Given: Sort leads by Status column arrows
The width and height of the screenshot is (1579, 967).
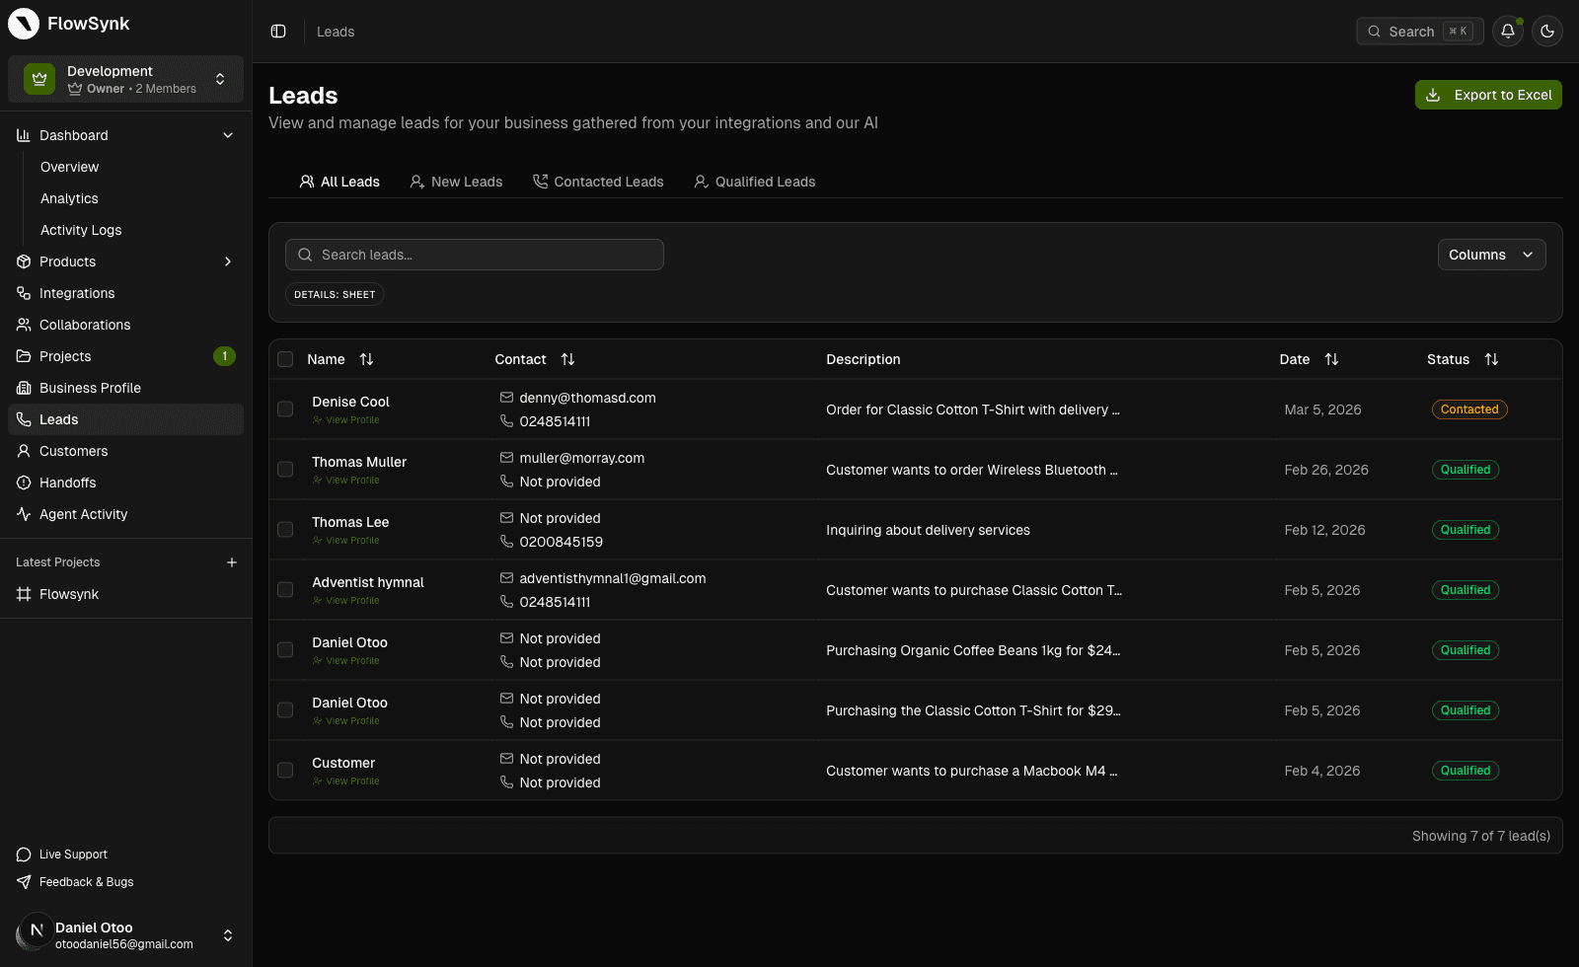Looking at the screenshot, I should coord(1491,359).
